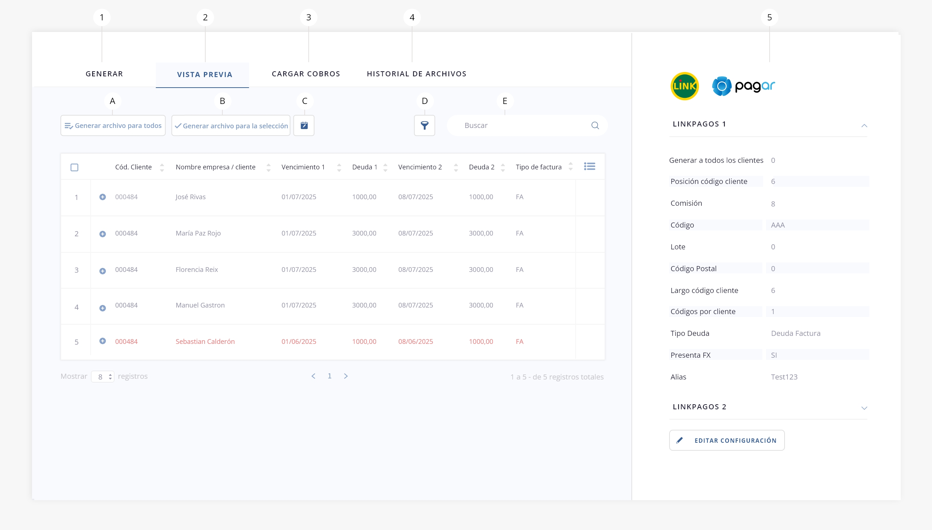The width and height of the screenshot is (932, 530).
Task: Expand the LINKPAGOS 2 section
Action: click(864, 408)
